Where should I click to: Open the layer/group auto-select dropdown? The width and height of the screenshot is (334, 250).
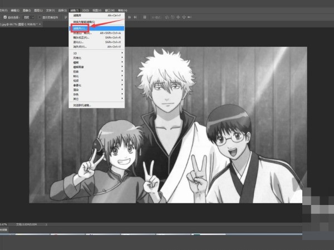point(29,17)
